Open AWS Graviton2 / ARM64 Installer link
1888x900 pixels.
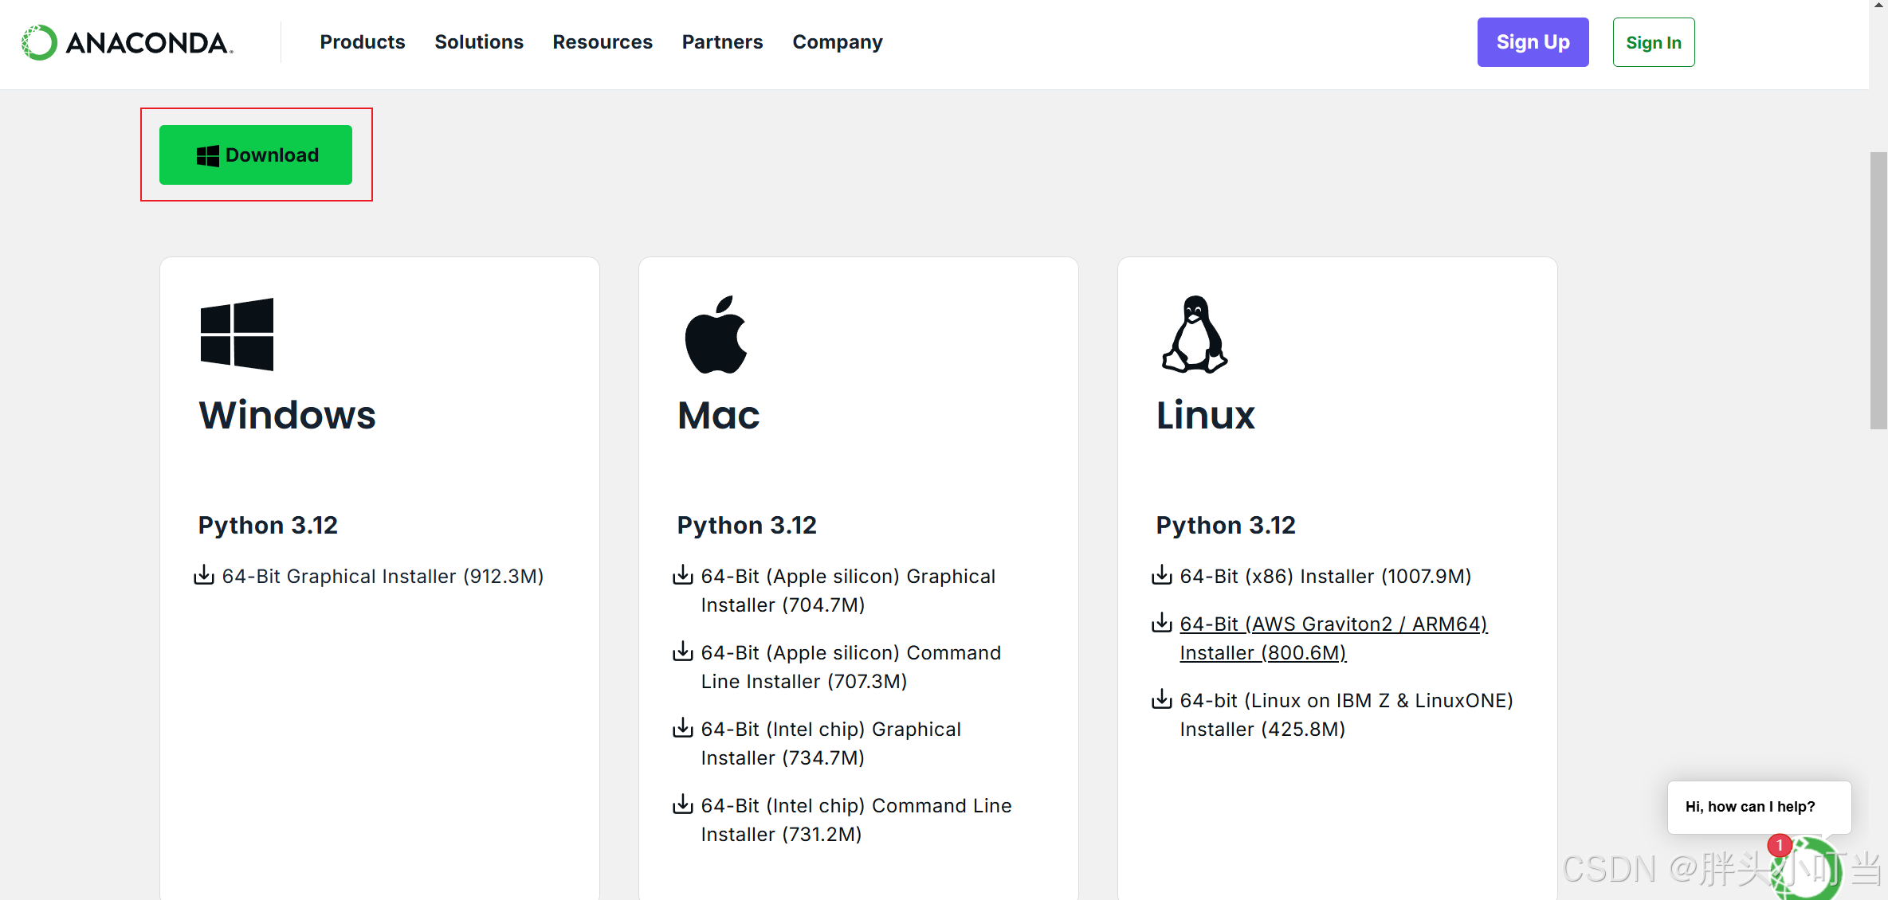pos(1333,624)
